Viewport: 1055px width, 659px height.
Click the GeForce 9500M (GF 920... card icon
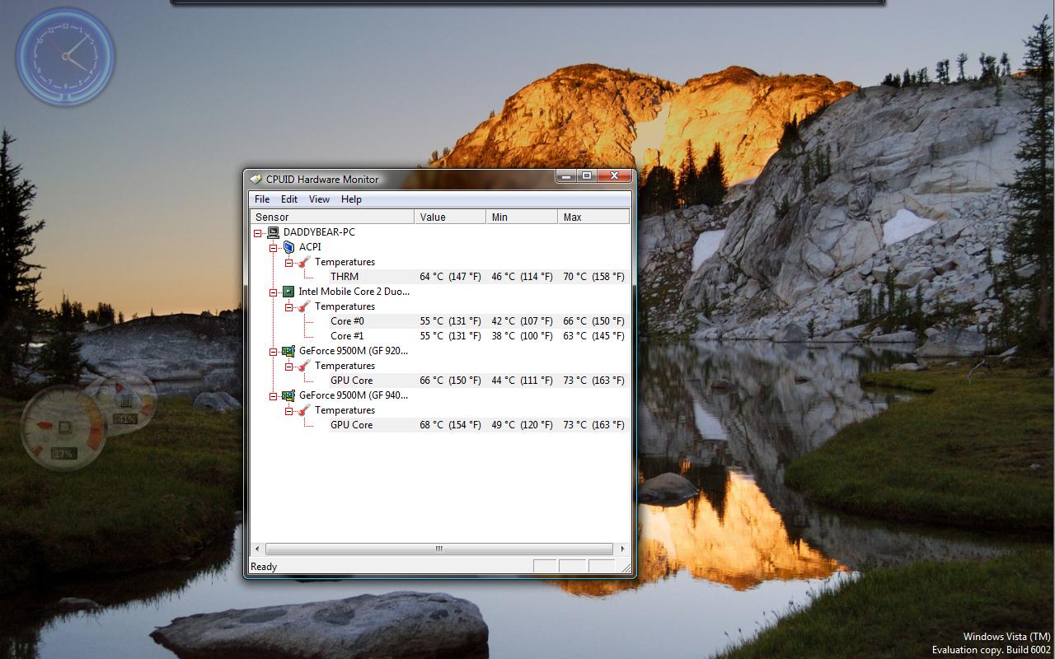288,351
